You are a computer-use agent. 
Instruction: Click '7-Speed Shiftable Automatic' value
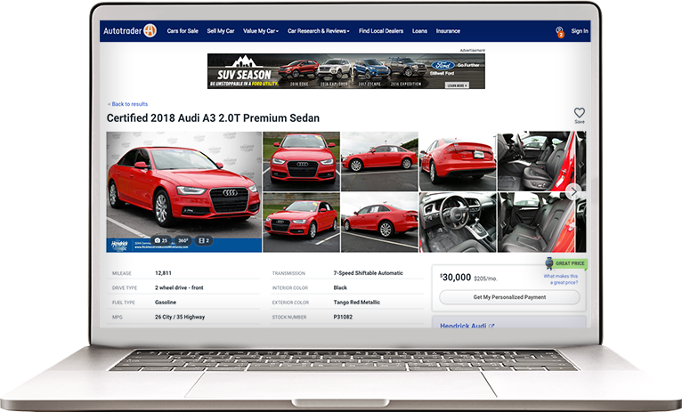click(x=368, y=273)
